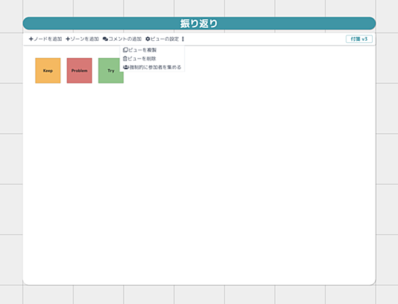The width and height of the screenshot is (398, 304).
Task: Select ビューを削除 menu entry
Action: 152,58
